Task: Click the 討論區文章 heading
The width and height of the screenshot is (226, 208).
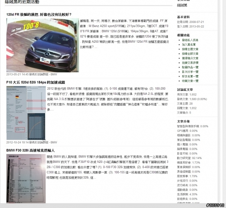Action: click(185, 90)
